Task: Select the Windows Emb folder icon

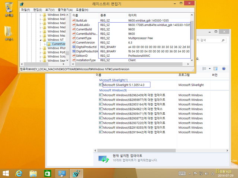Action: tap(45, 15)
